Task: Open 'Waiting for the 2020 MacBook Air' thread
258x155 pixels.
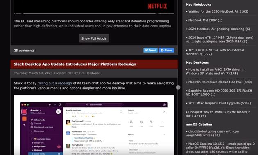Action: pos(218,11)
